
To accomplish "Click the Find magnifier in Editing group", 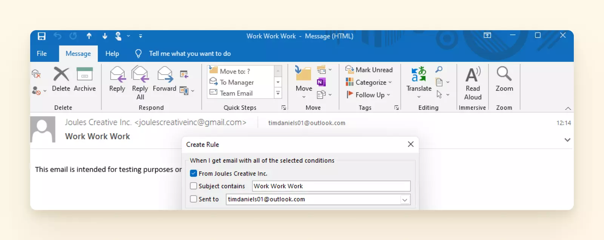I will 439,69.
